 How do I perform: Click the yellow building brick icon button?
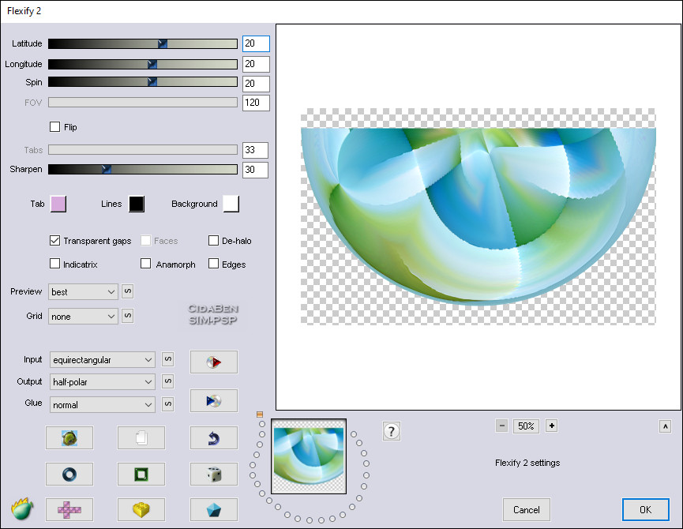tap(141, 510)
